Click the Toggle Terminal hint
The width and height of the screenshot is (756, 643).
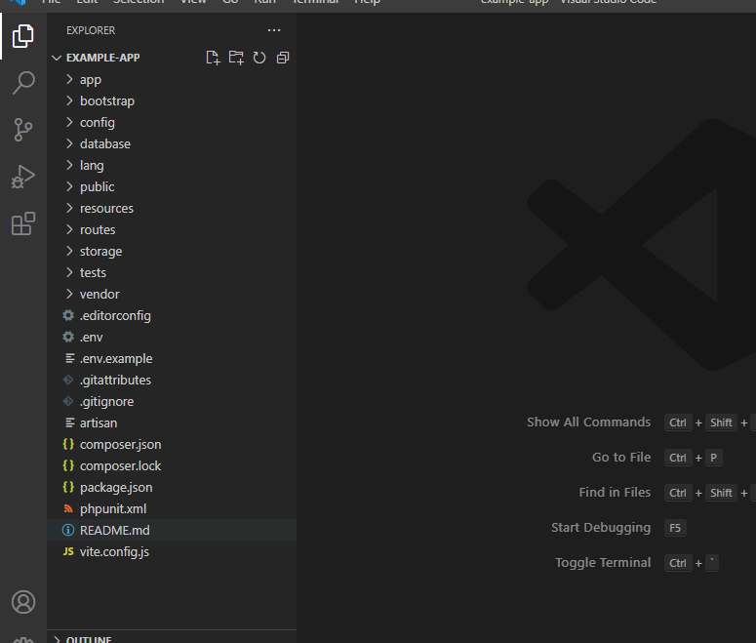603,563
